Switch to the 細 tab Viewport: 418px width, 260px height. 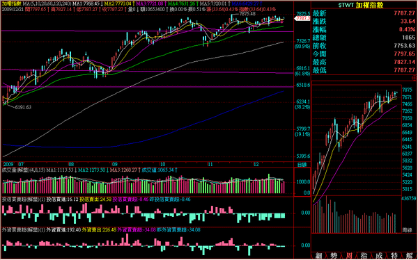point(318,256)
